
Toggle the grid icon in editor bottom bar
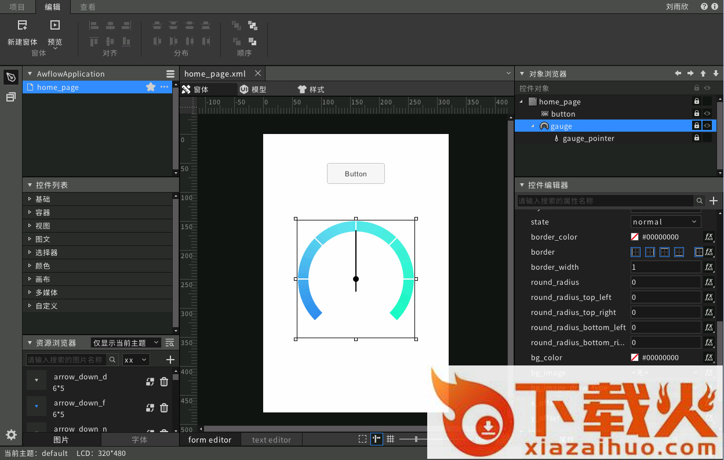click(391, 439)
